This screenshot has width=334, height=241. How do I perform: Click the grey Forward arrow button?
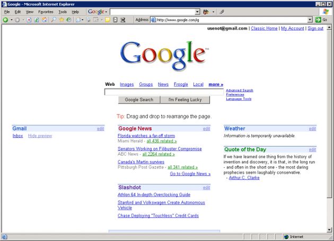click(17, 20)
